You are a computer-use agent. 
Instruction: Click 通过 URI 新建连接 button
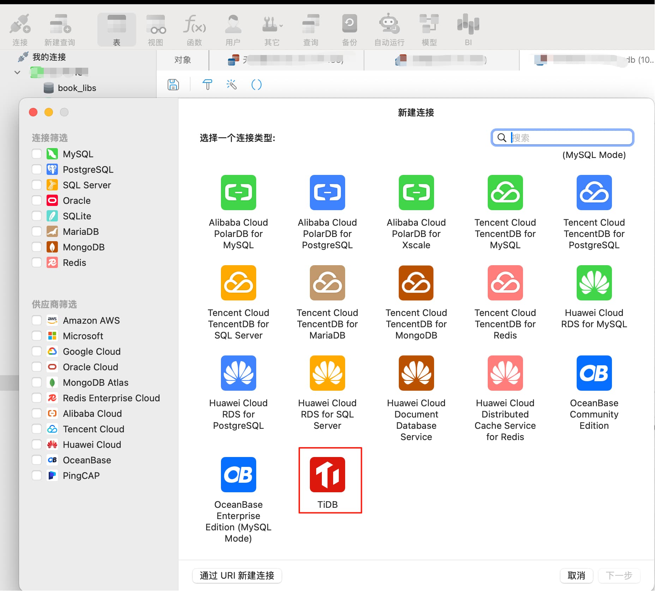pos(237,575)
